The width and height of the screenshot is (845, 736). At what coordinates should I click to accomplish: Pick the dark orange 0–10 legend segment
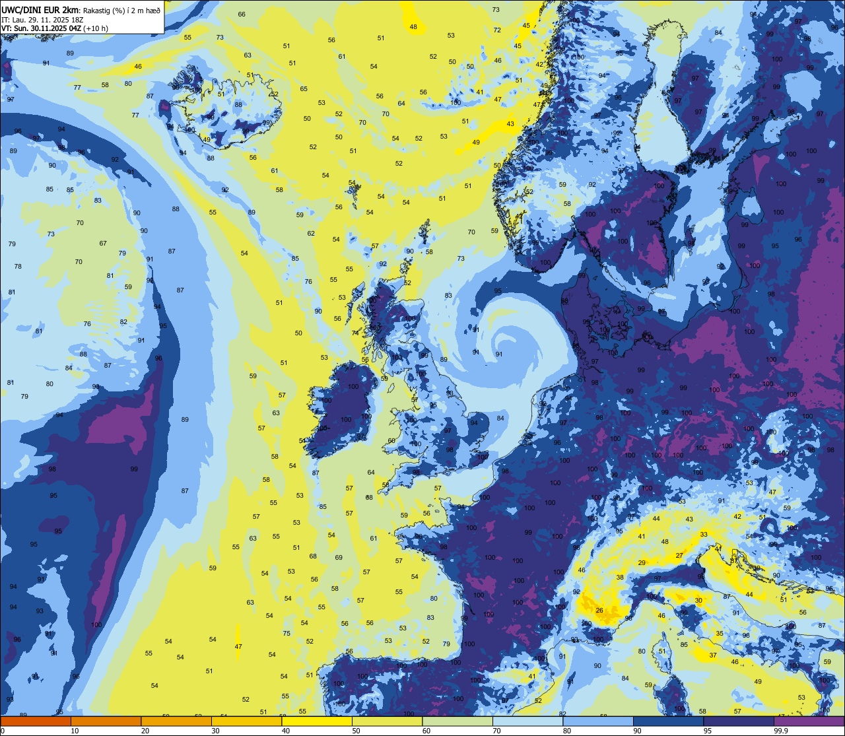pos(36,721)
